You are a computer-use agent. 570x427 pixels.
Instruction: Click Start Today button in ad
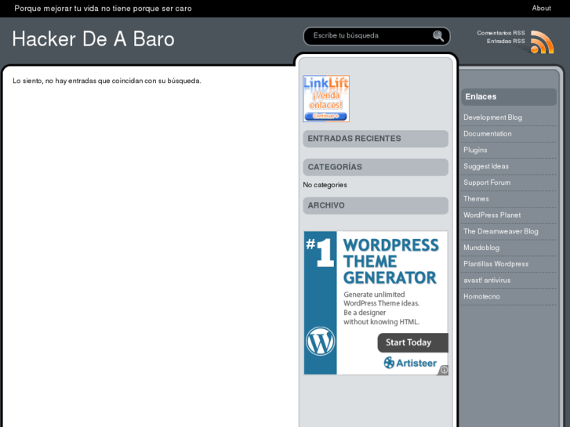tap(412, 342)
